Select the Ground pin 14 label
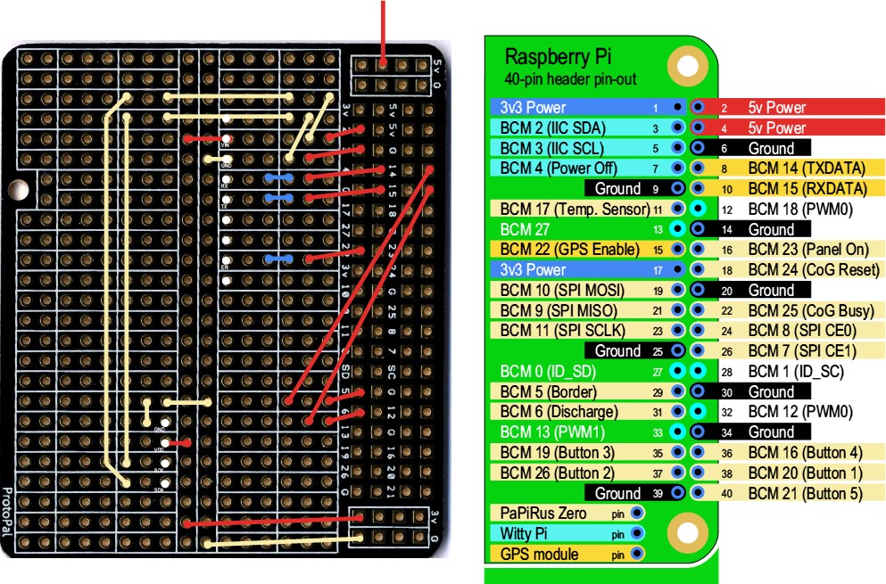The image size is (886, 584). tap(771, 229)
